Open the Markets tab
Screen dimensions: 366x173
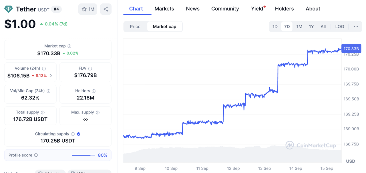click(164, 9)
